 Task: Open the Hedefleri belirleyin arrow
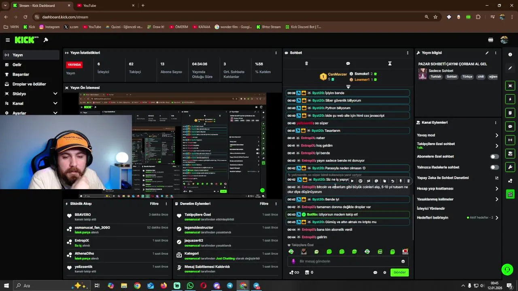(x=497, y=218)
